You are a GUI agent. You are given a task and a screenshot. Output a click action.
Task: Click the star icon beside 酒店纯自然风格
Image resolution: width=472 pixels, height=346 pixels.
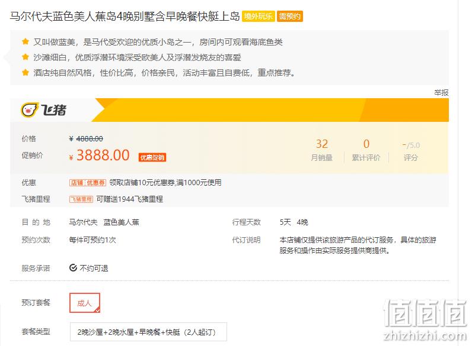[x=25, y=72]
